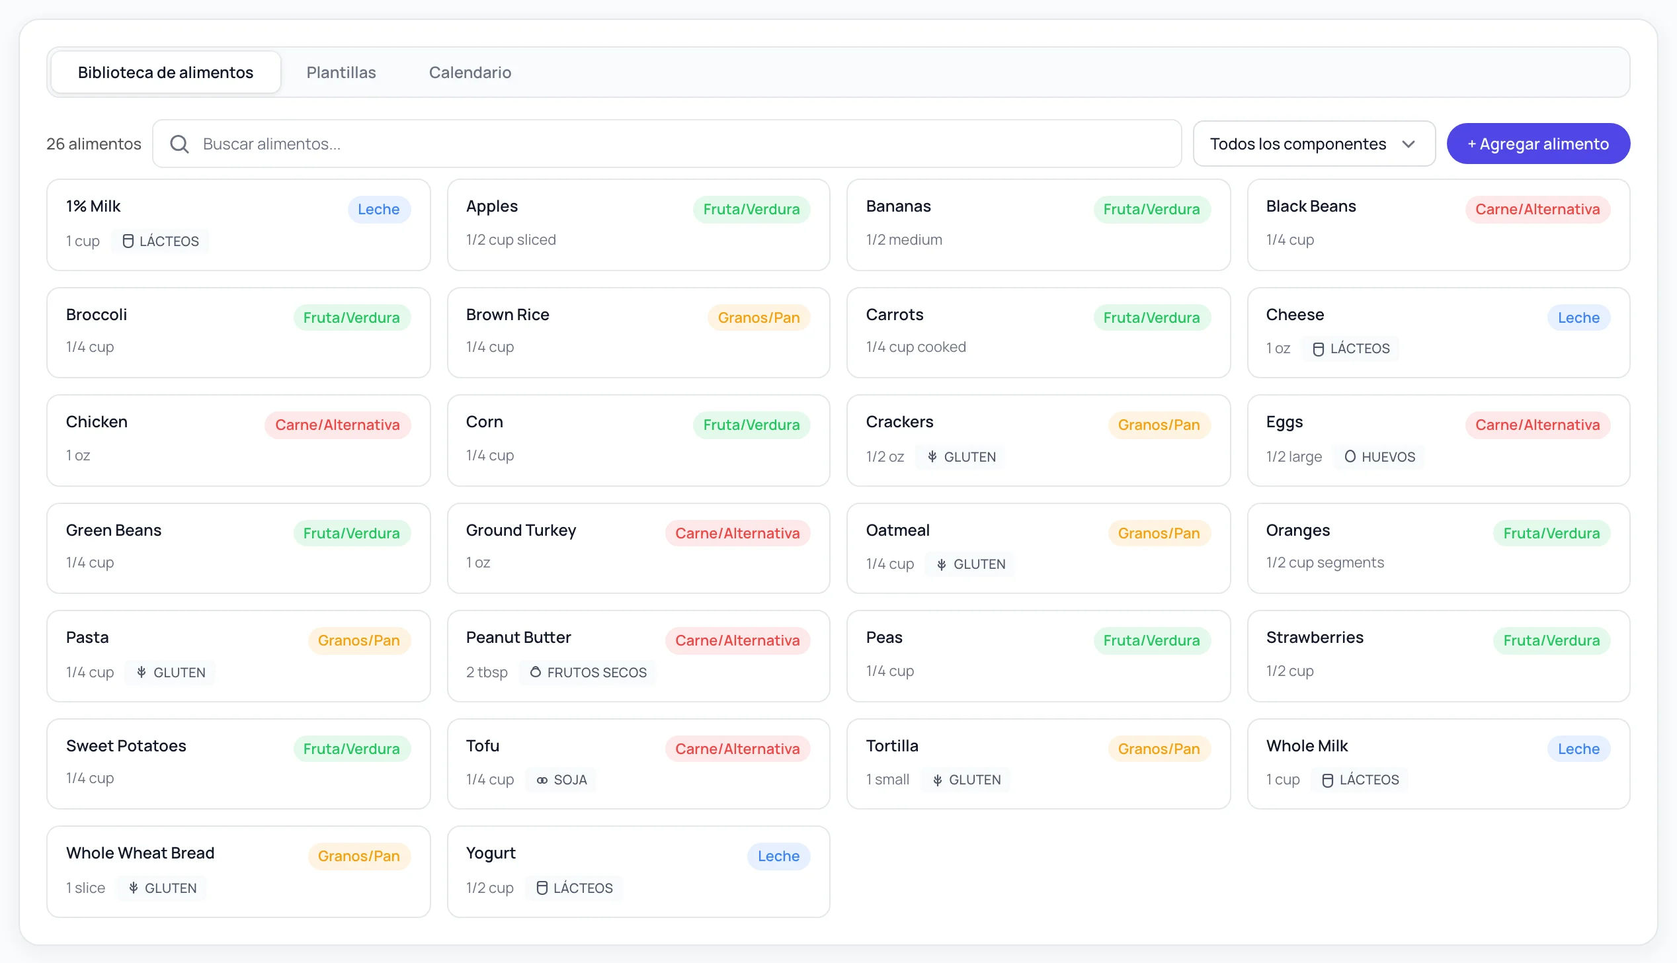
Task: Expand the component filter chevron arrow
Action: click(1408, 144)
